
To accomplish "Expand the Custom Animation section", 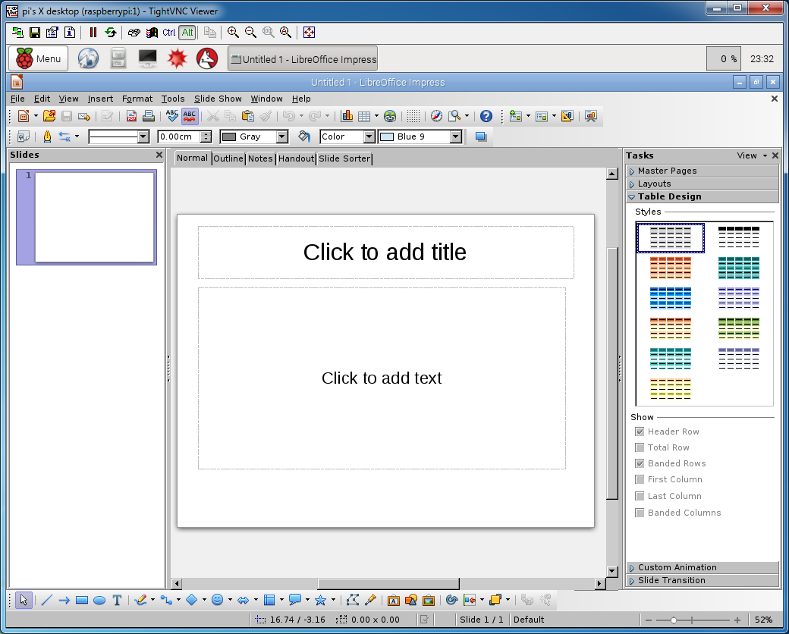I will [702, 567].
